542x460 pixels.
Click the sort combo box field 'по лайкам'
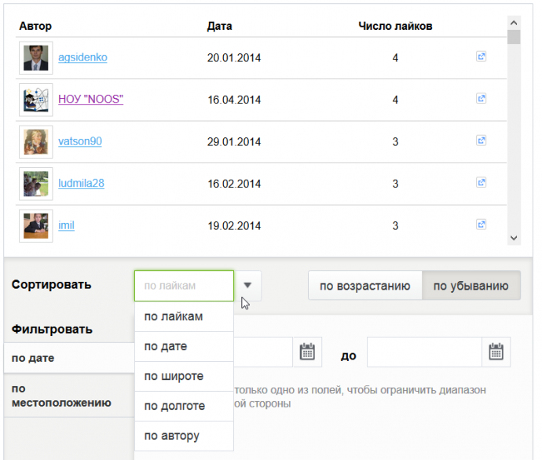pyautogui.click(x=184, y=286)
